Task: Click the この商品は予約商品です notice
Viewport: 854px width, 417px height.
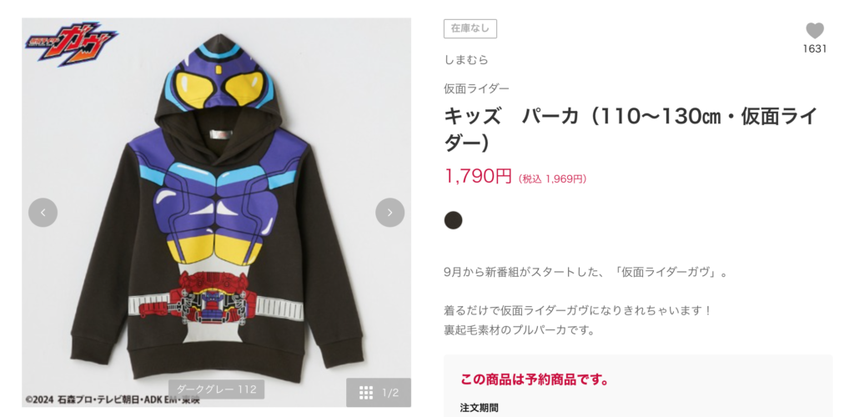Action: coord(535,379)
